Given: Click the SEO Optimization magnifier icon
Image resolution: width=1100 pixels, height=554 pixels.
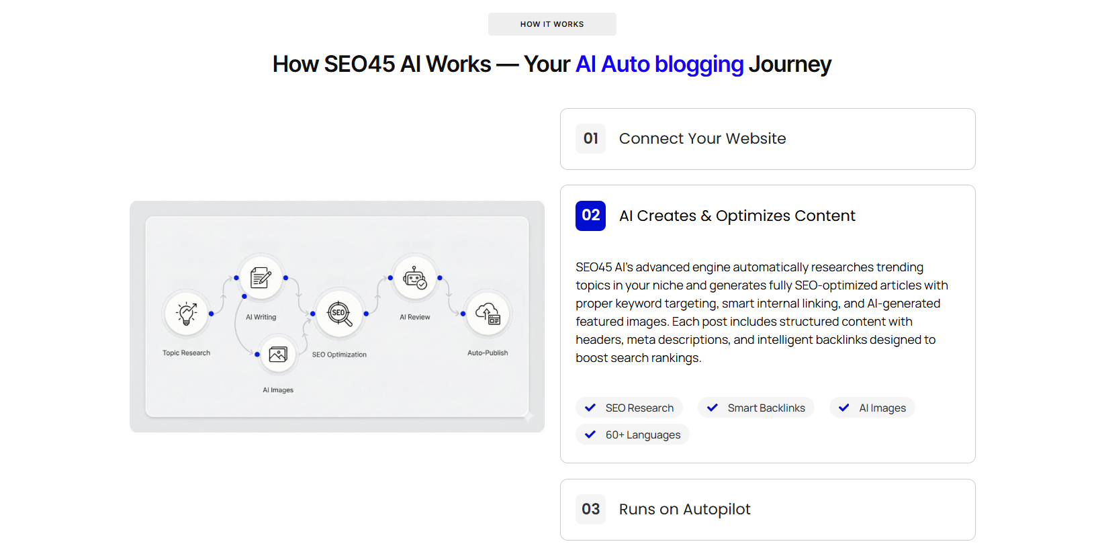Looking at the screenshot, I should click(339, 313).
